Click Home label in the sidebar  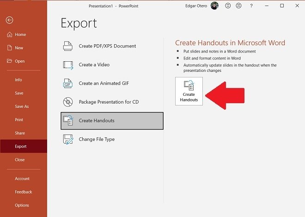(x=20, y=35)
